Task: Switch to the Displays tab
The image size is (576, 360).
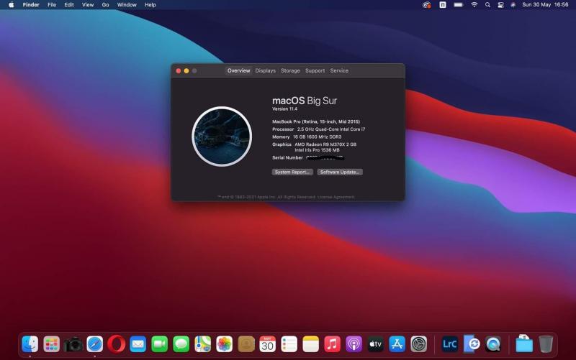Action: click(266, 70)
